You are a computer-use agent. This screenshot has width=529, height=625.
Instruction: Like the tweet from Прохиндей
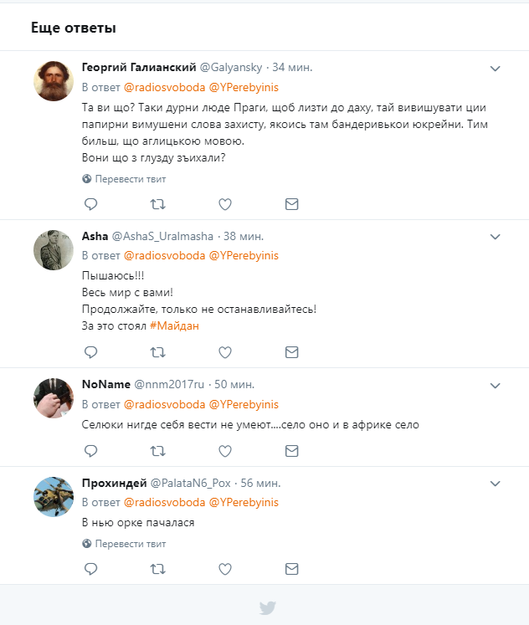224,568
